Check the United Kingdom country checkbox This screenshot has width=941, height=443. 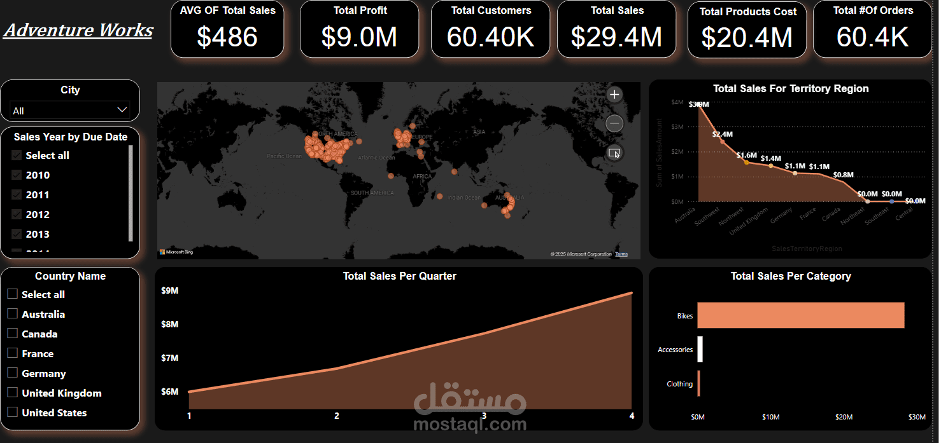pos(12,393)
